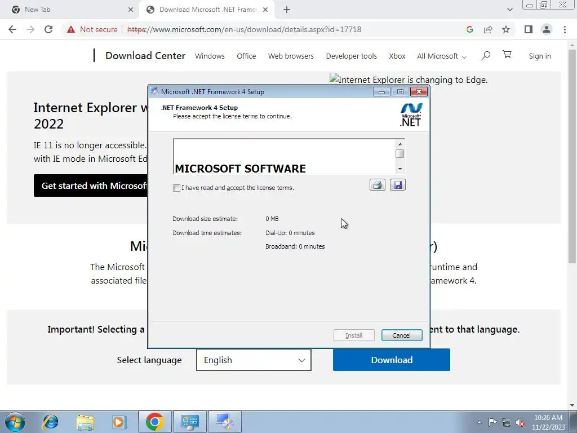Open the Control Panel taskbar item
577x433 pixels.
click(189, 422)
